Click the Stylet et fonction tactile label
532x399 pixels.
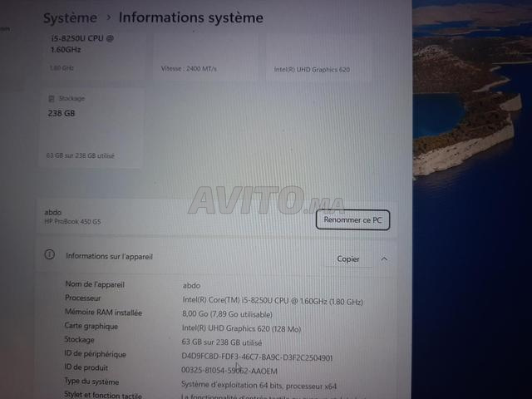103,395
